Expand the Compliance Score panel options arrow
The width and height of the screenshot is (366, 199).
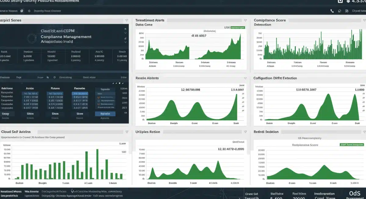364,20
